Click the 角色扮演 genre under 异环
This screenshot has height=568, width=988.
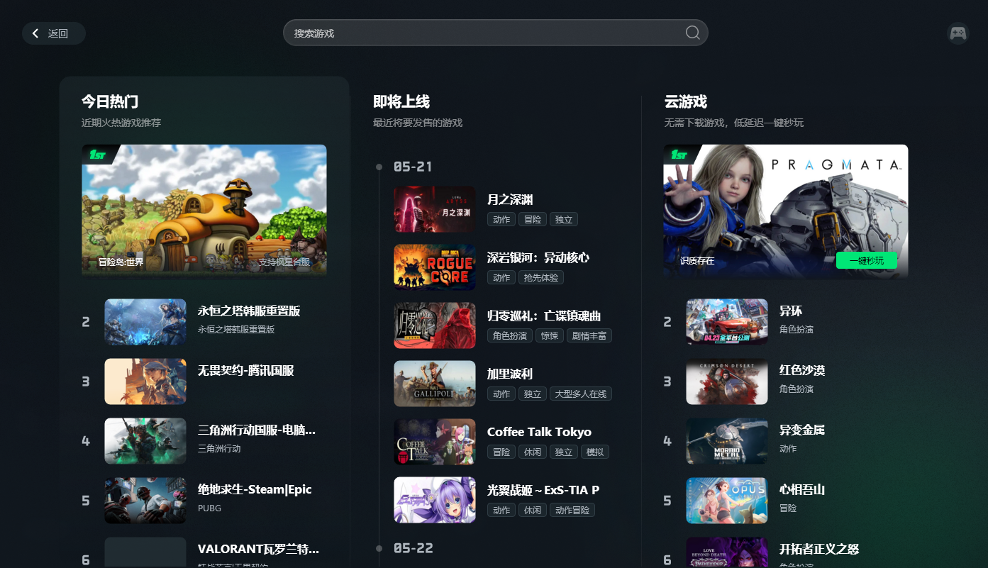click(x=796, y=330)
